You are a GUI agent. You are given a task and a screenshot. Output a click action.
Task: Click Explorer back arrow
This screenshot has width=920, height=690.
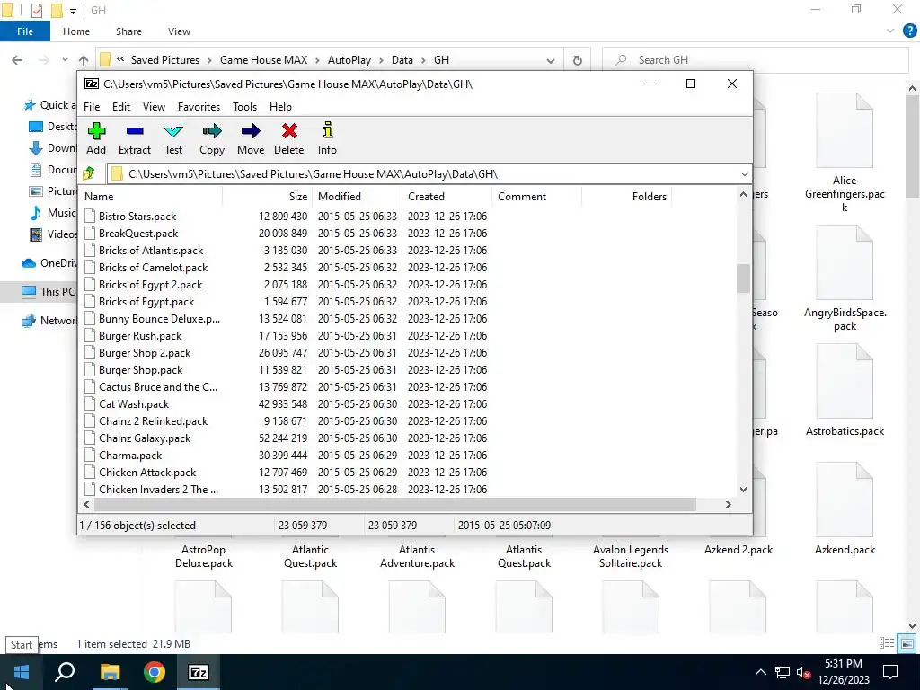[18, 60]
